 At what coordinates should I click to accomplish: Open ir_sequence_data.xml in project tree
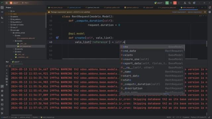pyautogui.click(x=26, y=38)
